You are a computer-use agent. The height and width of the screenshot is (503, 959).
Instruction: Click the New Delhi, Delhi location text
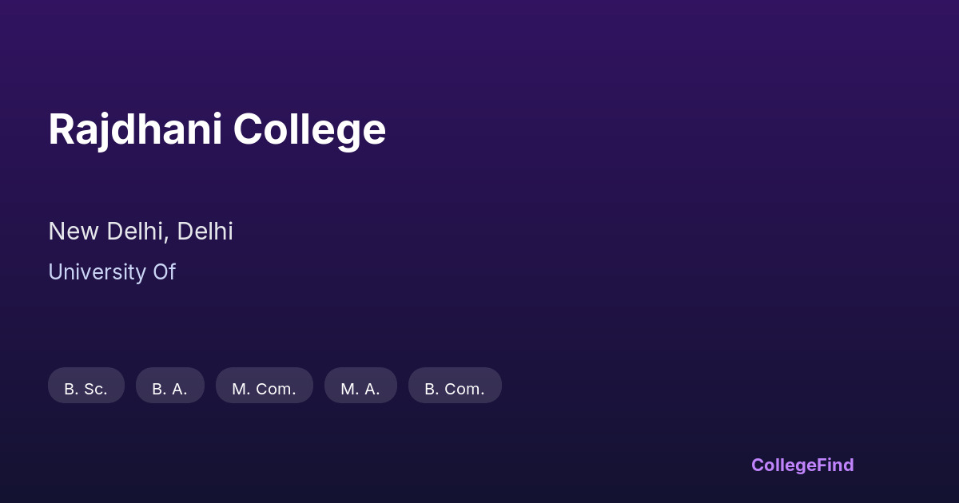pyautogui.click(x=141, y=232)
